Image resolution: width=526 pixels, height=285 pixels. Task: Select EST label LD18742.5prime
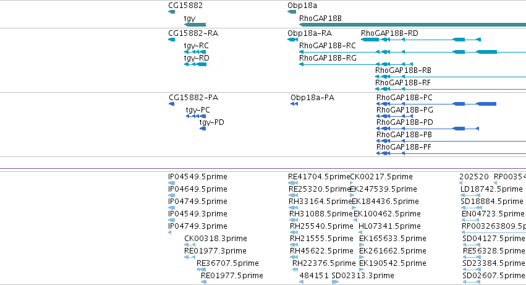(x=492, y=189)
